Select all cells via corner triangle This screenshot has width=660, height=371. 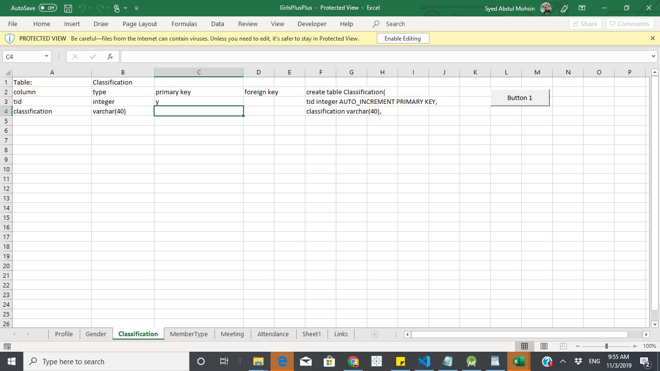7,72
